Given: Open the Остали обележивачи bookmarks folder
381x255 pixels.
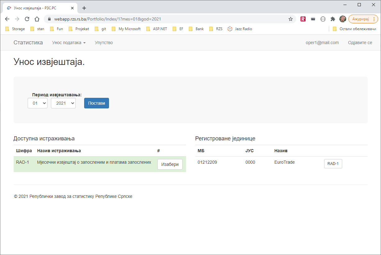Looking at the screenshot, I should (354, 29).
